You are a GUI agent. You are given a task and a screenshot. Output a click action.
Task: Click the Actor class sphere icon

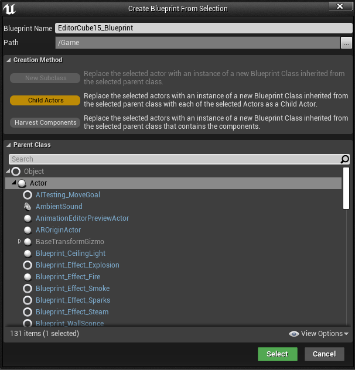(x=22, y=183)
